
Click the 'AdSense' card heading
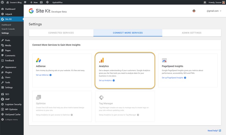coord(41,66)
